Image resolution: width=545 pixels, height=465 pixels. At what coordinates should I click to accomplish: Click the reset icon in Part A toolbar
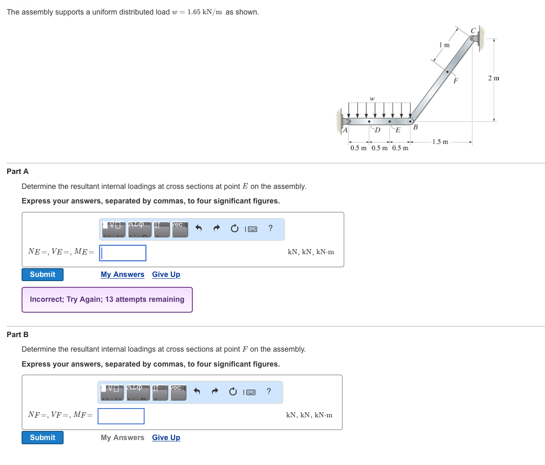click(234, 228)
